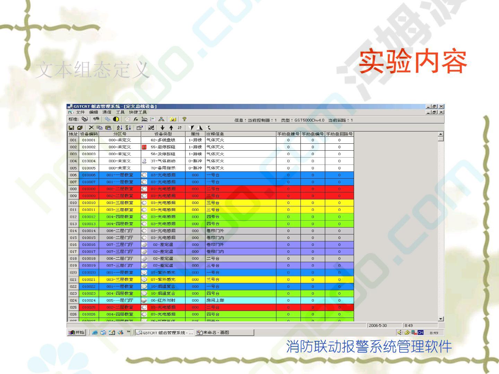Click the 属性 column header

click(195, 134)
